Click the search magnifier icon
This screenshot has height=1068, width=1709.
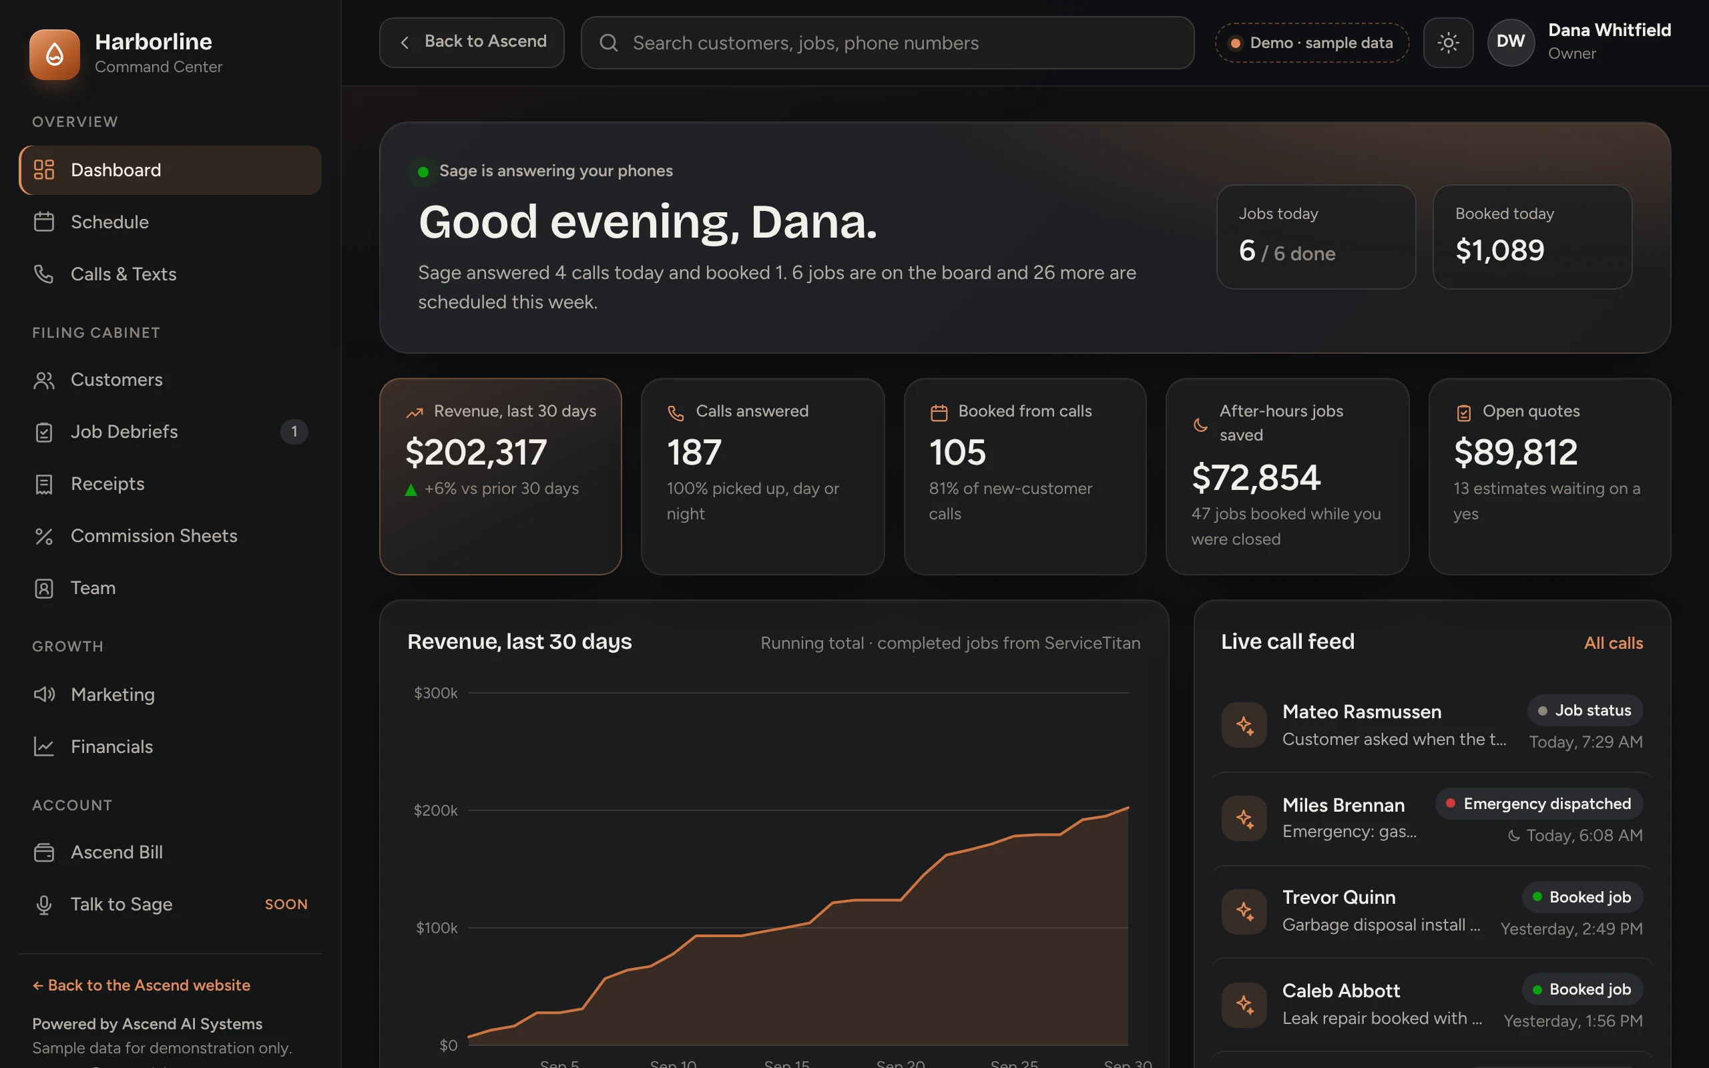point(609,43)
